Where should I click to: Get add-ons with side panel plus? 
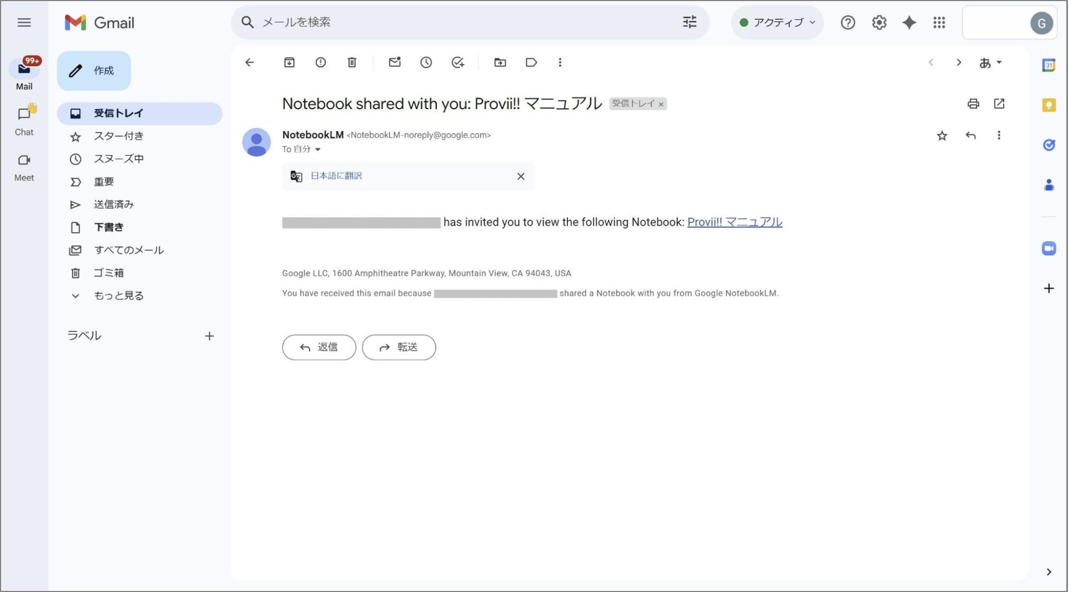click(x=1049, y=289)
